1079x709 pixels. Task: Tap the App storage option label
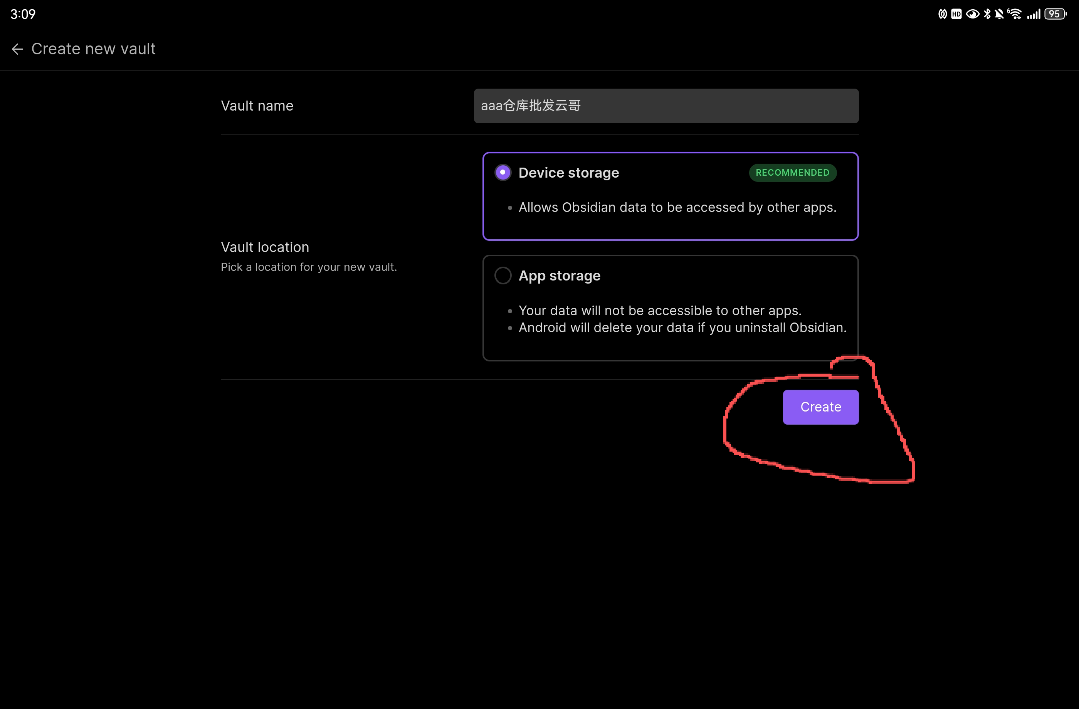click(559, 276)
